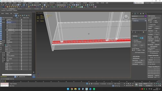Click Configure Modifier Sets icon
This screenshot has height=91, width=162.
click(144, 32)
